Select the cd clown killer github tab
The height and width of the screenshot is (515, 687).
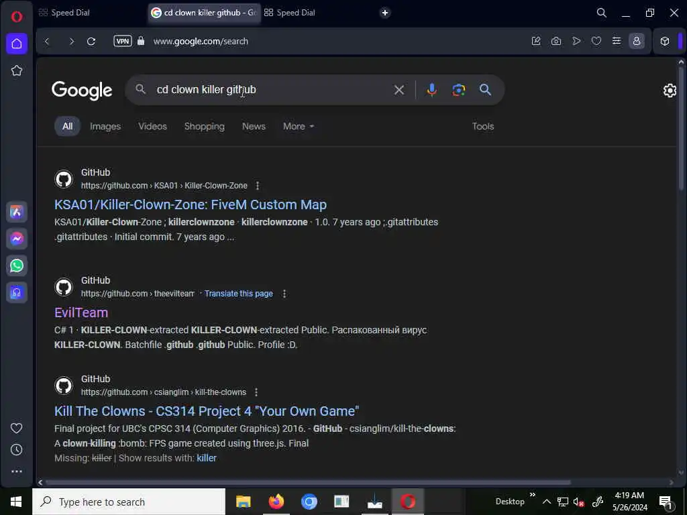pyautogui.click(x=204, y=13)
